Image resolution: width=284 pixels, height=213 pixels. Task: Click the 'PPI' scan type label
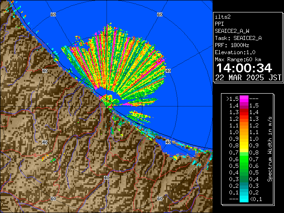[219, 24]
